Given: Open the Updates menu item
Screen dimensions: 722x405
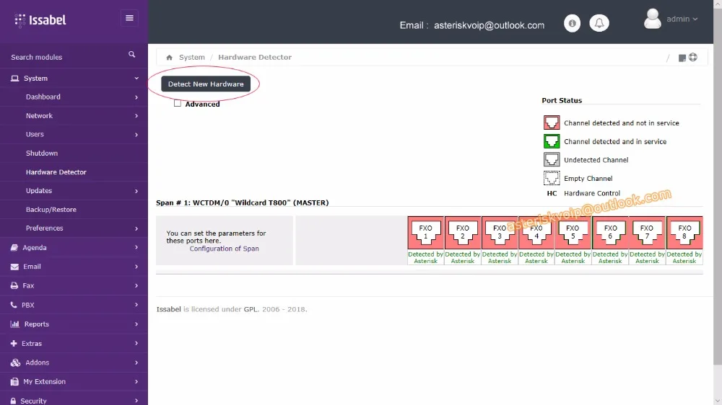Looking at the screenshot, I should (x=39, y=191).
